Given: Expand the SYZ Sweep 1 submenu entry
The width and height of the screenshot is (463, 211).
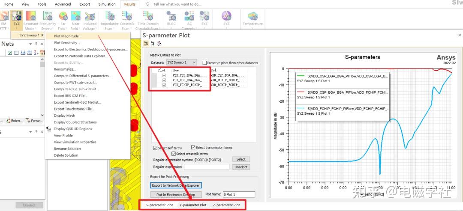Looking at the screenshot, I should coord(28,36).
